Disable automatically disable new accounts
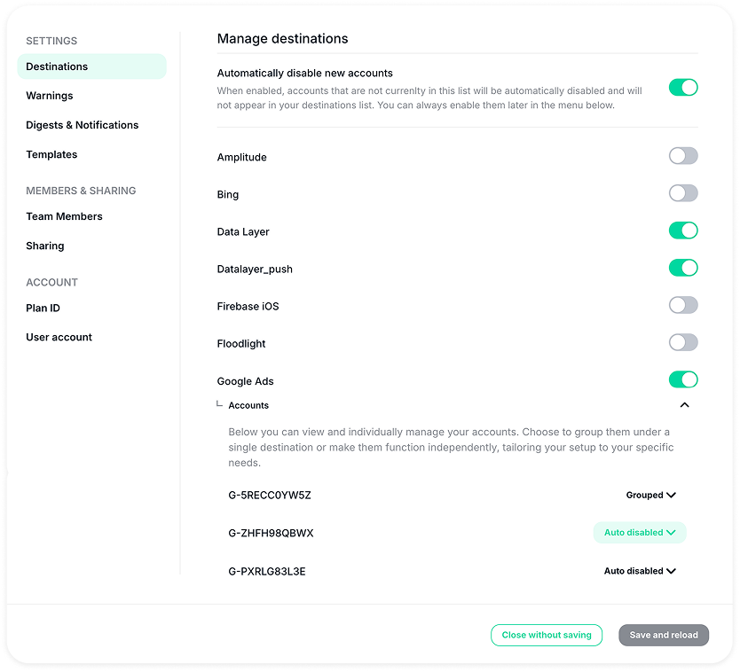Image resolution: width=740 pixels, height=672 pixels. click(682, 87)
